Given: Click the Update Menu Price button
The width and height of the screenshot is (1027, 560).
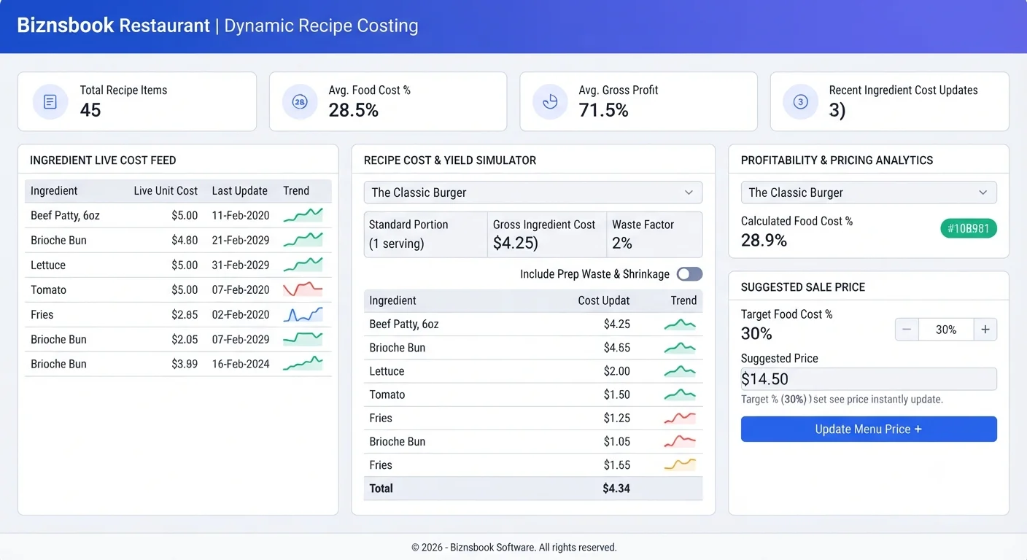Looking at the screenshot, I should click(x=869, y=429).
